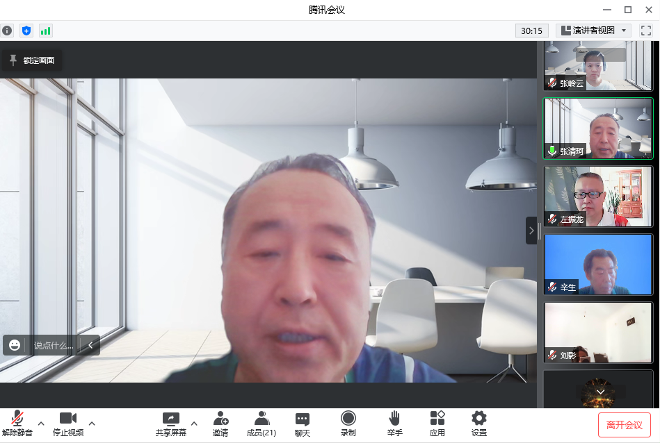Start sharing with 共享屏幕 button
Image resolution: width=660 pixels, height=443 pixels.
[x=170, y=424]
